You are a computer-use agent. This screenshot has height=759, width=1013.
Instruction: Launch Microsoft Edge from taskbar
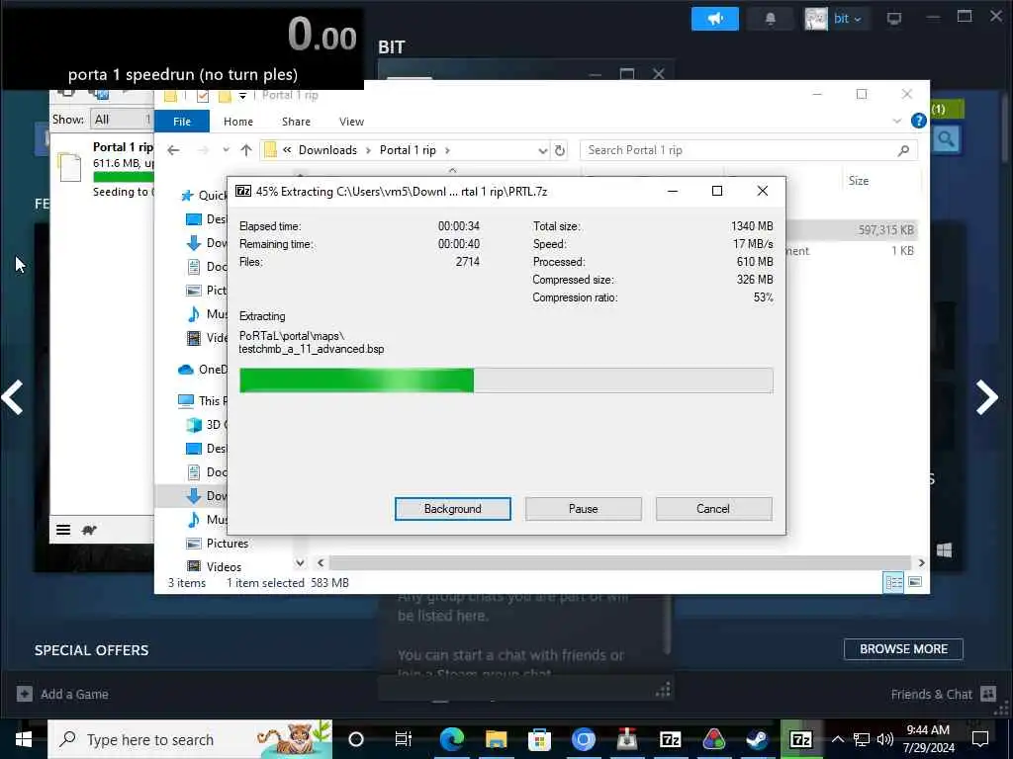(x=451, y=739)
